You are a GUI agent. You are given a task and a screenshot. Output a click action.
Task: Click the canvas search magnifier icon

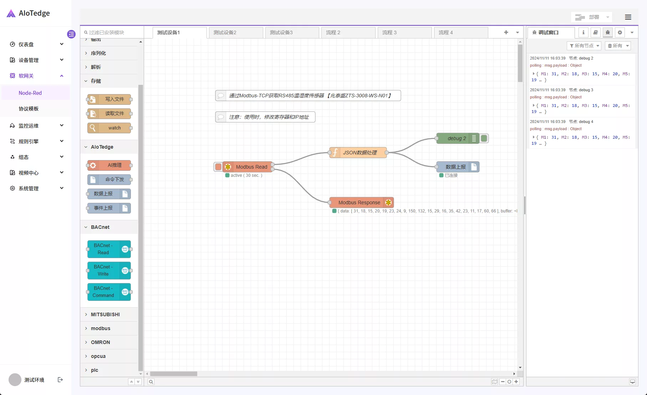[x=151, y=382]
